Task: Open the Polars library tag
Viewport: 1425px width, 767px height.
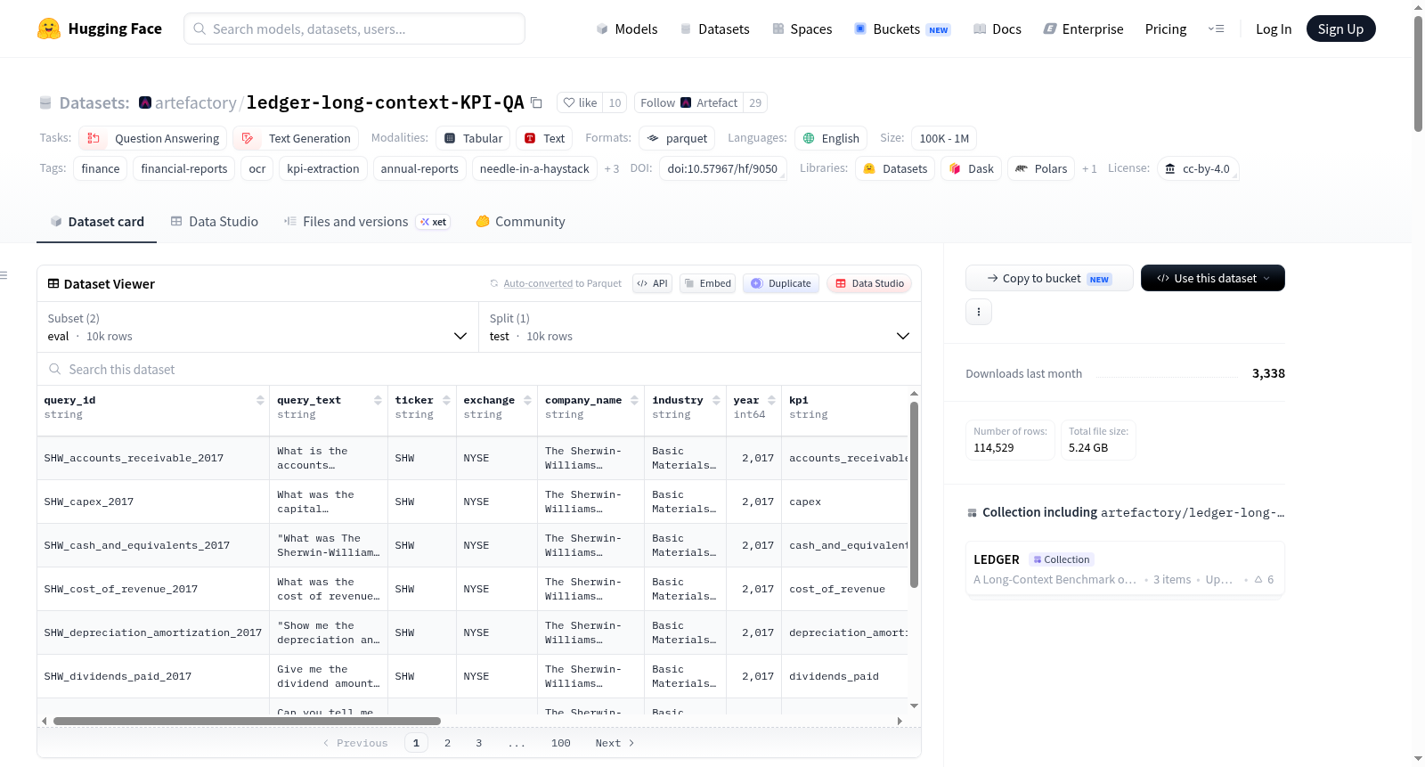Action: [x=1041, y=168]
